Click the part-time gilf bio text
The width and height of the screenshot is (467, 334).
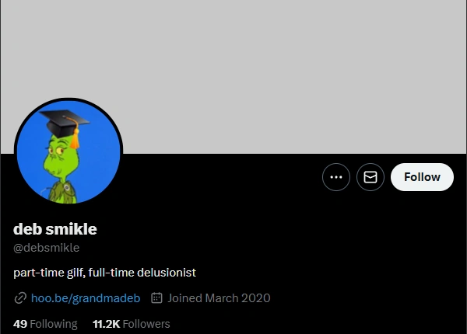point(104,273)
